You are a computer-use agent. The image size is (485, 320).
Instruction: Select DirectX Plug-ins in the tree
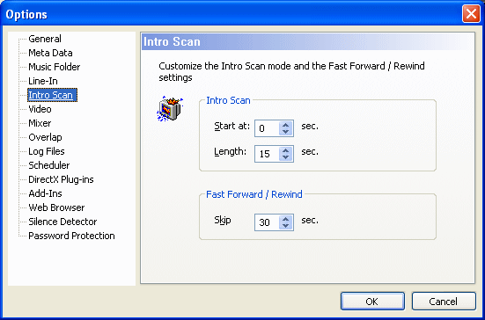(x=61, y=179)
